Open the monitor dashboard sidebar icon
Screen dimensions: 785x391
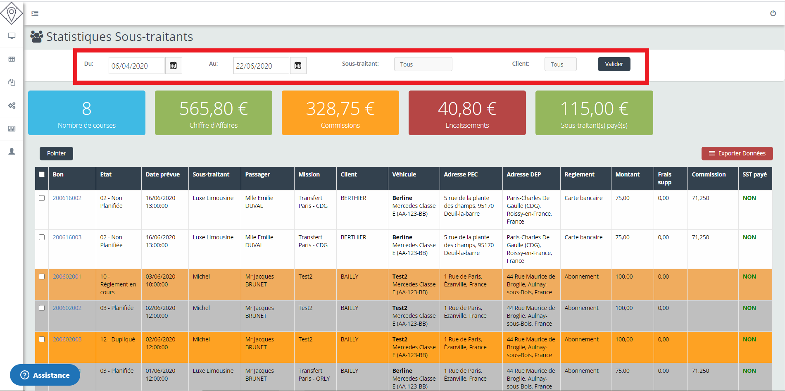click(12, 36)
